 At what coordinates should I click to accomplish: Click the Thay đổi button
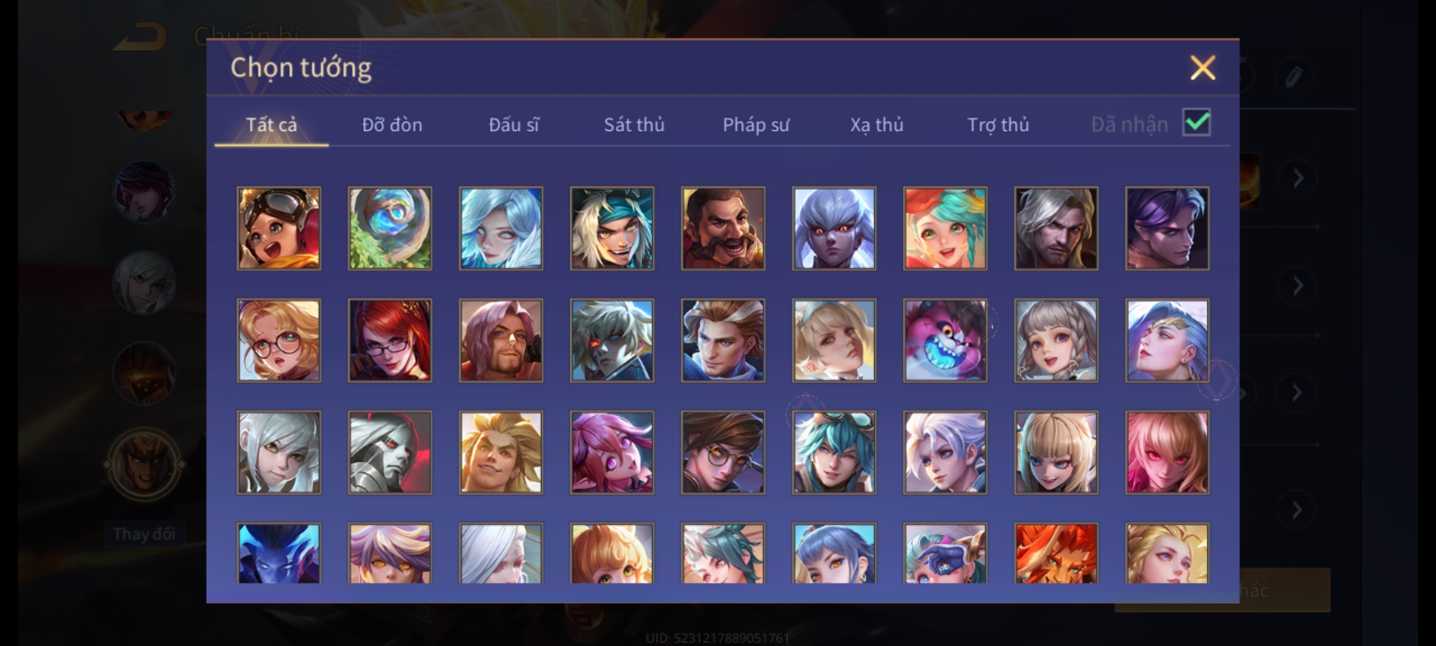[x=144, y=534]
